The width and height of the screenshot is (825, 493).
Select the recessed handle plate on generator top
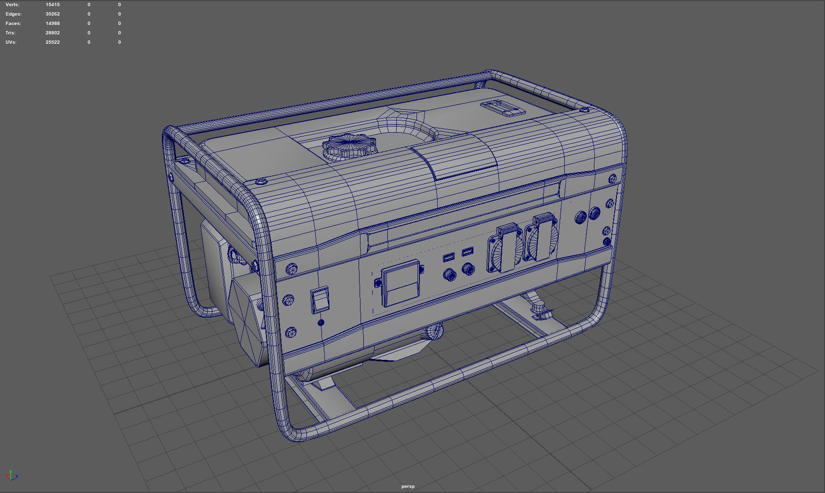tap(503, 108)
